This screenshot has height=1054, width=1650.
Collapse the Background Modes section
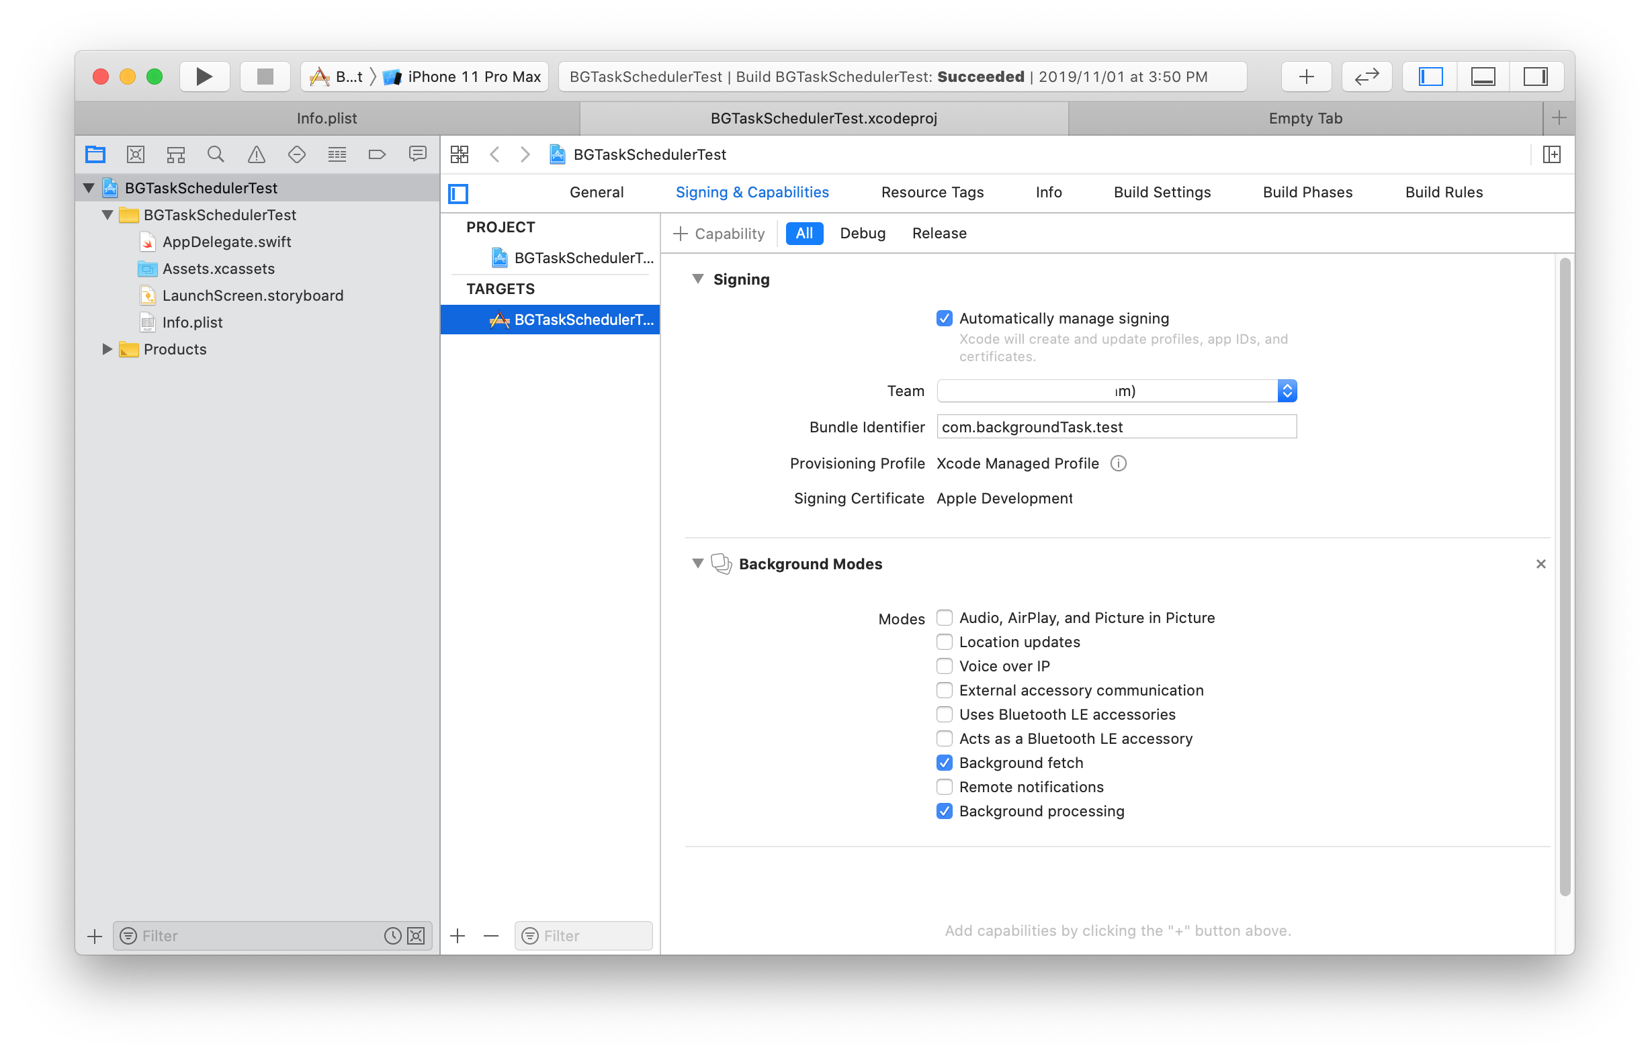tap(697, 564)
